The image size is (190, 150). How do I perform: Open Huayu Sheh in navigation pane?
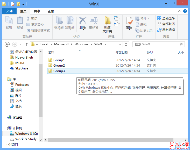click(x=22, y=58)
